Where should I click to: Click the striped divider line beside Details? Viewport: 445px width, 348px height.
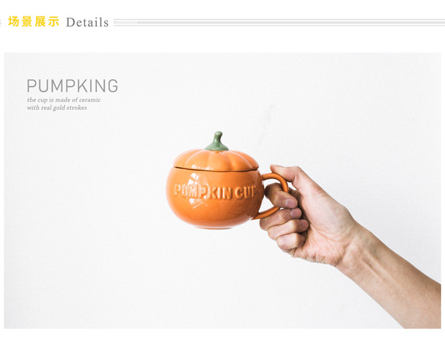279,22
